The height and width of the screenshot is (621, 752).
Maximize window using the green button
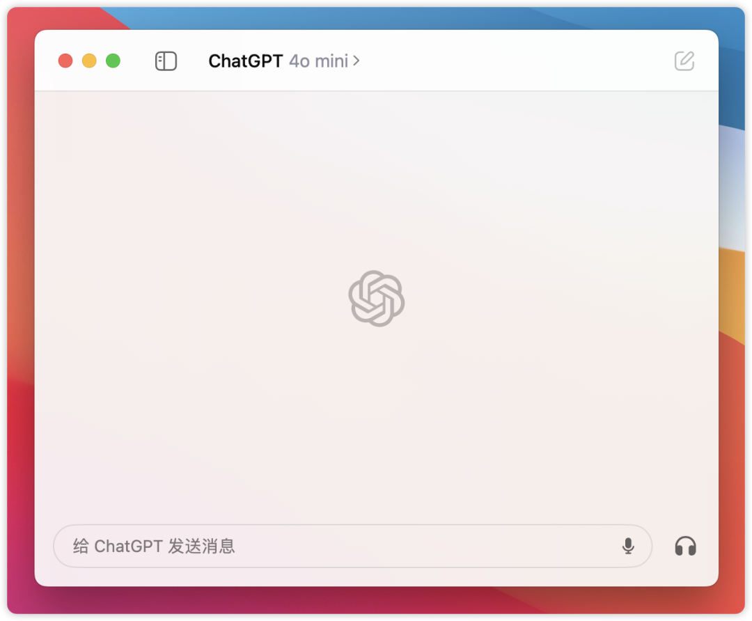click(113, 61)
